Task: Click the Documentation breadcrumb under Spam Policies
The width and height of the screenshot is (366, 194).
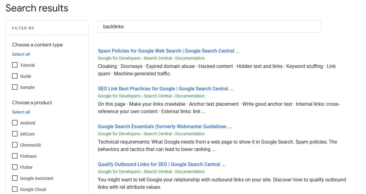Action: point(190,58)
